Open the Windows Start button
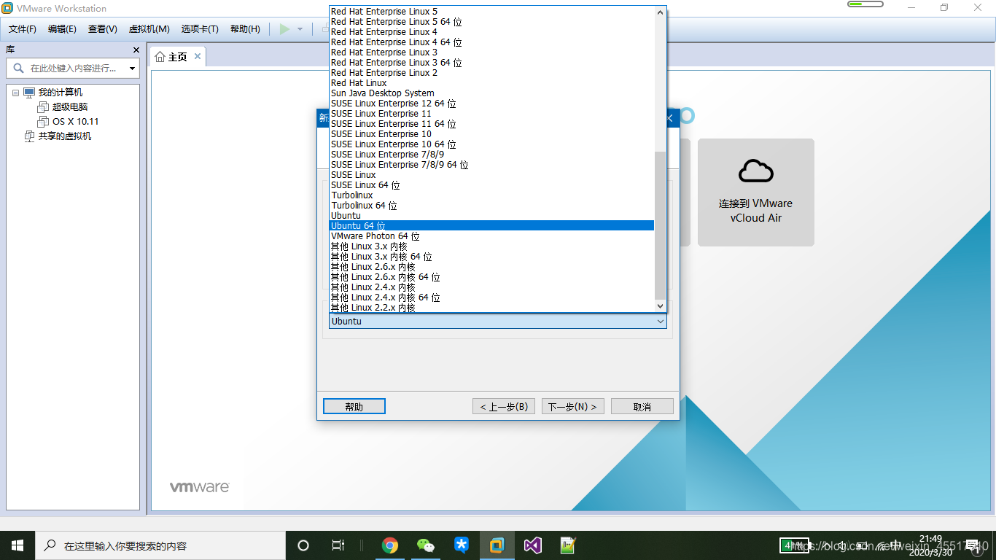This screenshot has height=560, width=996. point(17,545)
